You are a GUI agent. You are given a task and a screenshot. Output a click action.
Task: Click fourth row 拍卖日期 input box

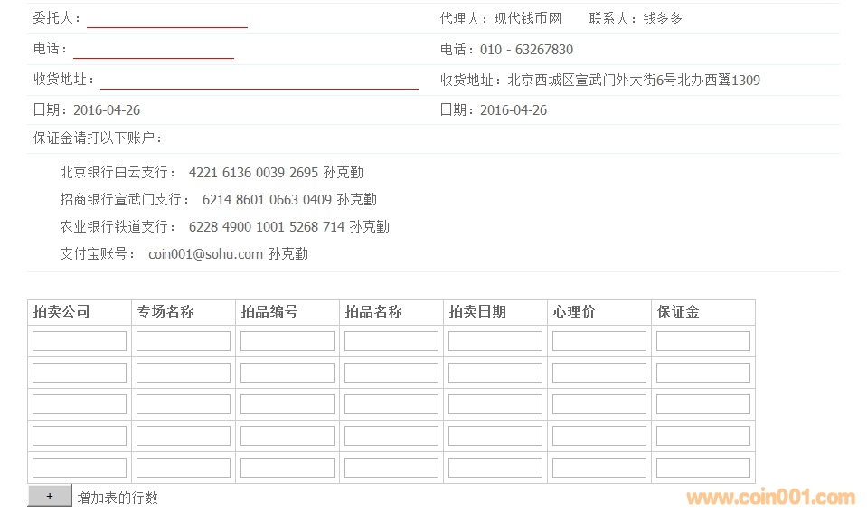495,436
